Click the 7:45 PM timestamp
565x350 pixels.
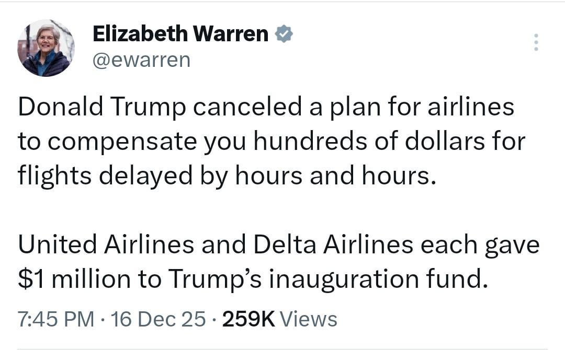(x=56, y=319)
